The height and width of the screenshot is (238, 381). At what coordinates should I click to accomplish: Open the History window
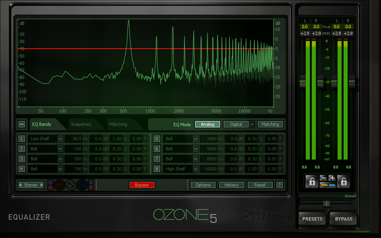coord(231,185)
